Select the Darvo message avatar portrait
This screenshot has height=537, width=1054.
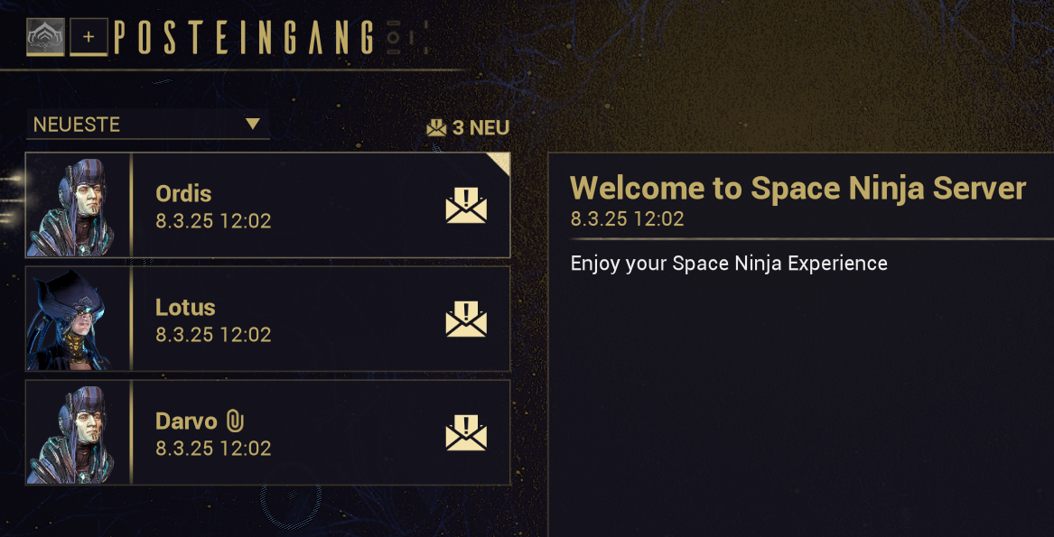pyautogui.click(x=70, y=434)
